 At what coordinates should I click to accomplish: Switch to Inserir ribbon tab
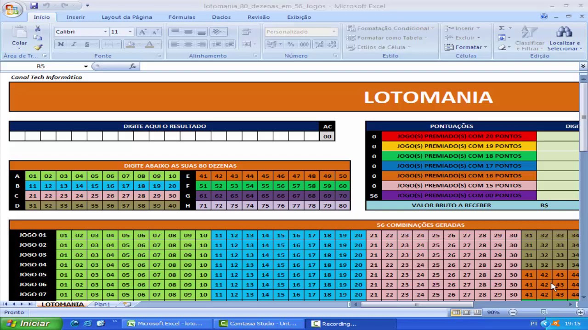pyautogui.click(x=76, y=17)
